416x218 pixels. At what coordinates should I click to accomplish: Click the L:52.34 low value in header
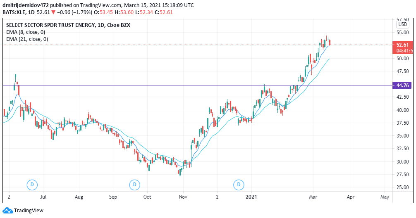[x=144, y=12]
